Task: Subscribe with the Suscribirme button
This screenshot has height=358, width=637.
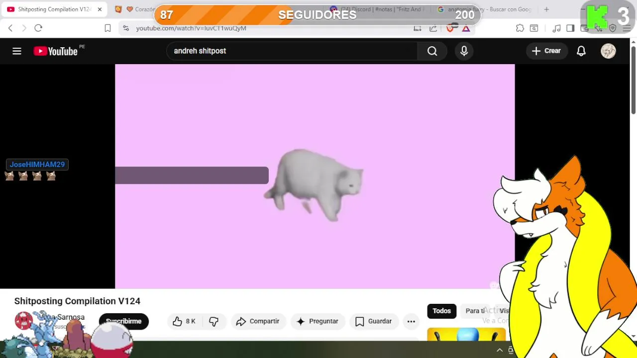Action: tap(123, 321)
